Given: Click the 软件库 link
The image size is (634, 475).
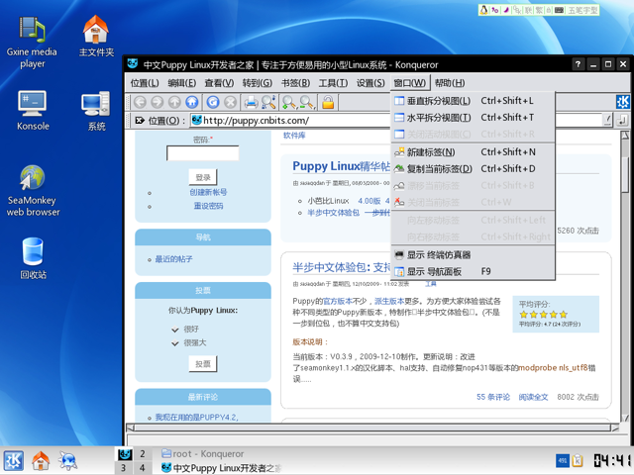Looking at the screenshot, I should point(294,136).
